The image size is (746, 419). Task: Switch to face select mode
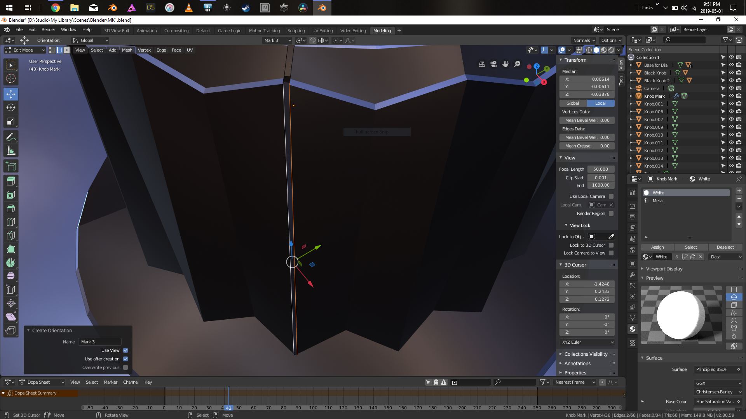tap(67, 50)
